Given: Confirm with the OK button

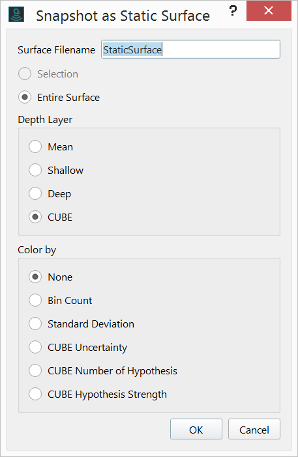Looking at the screenshot, I should click(196, 429).
